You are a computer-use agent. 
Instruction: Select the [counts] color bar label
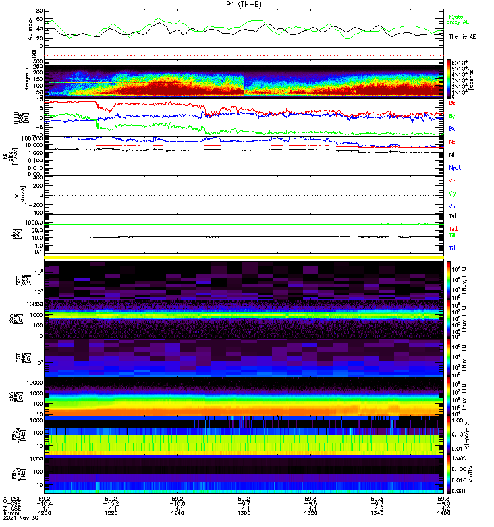tap(472, 78)
